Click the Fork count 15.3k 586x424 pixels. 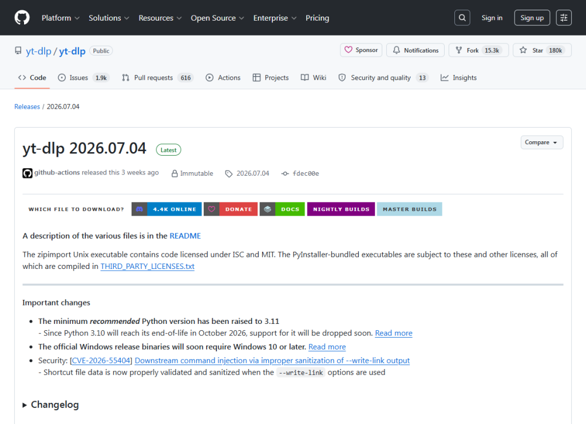point(492,50)
